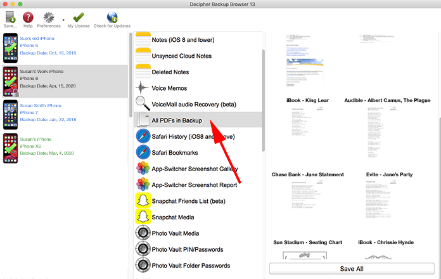Click the Unsynced Cloud Notes icon

click(143, 56)
